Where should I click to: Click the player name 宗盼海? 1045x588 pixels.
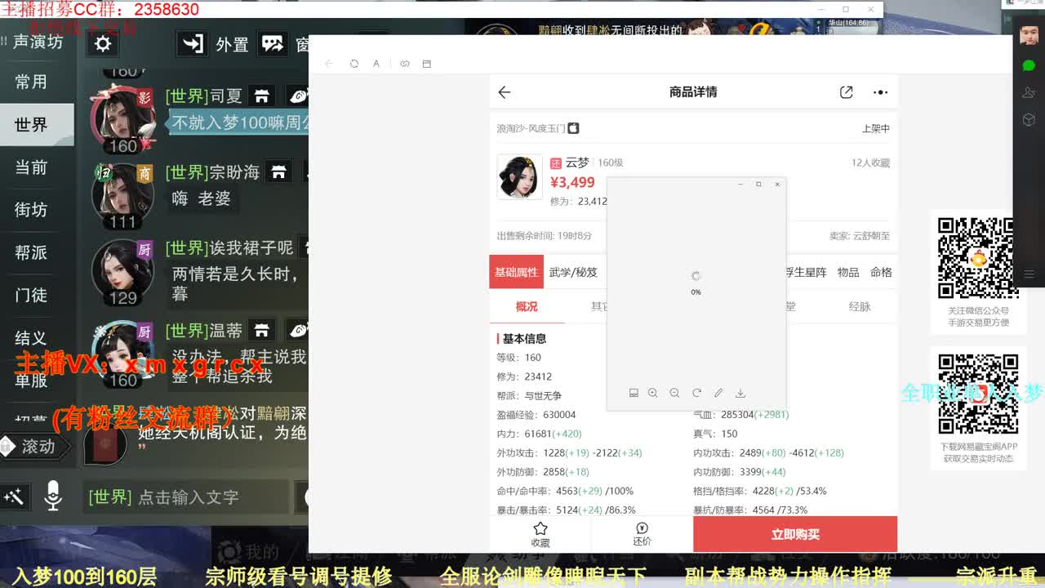pos(234,172)
